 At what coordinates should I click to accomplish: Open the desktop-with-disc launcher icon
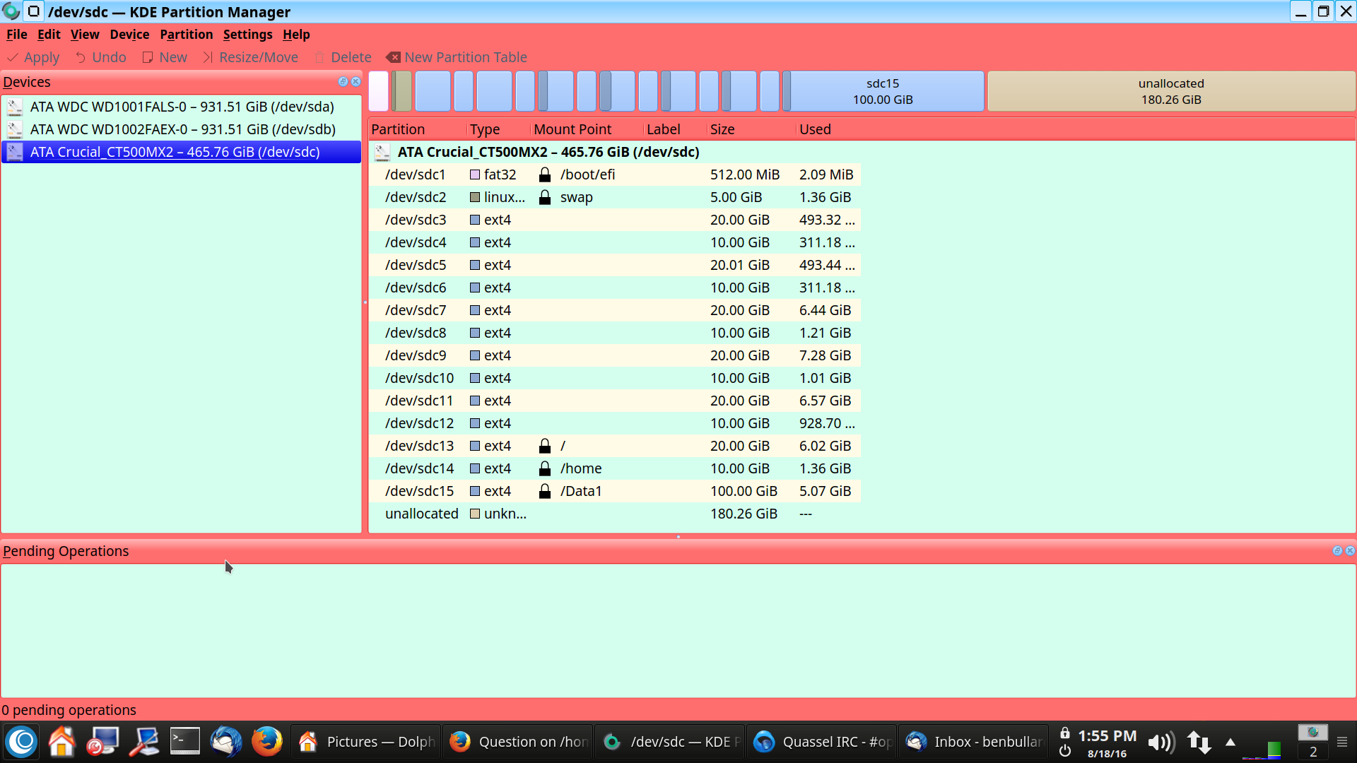pyautogui.click(x=102, y=741)
